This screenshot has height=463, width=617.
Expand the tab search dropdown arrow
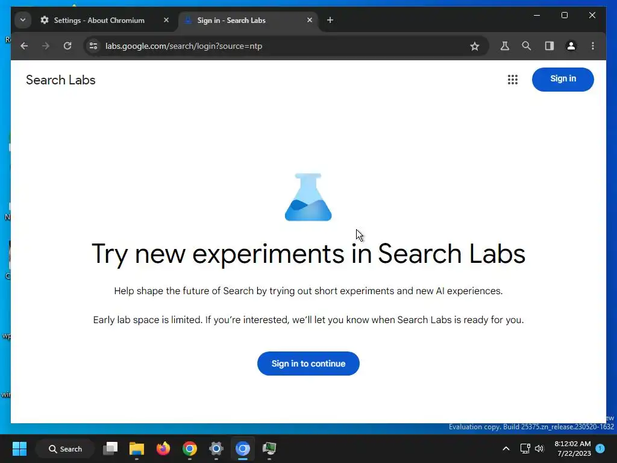click(x=23, y=20)
